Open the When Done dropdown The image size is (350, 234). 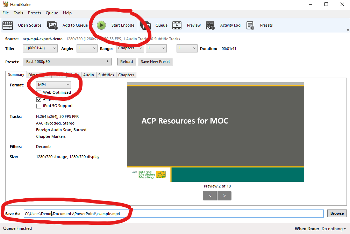click(x=332, y=228)
